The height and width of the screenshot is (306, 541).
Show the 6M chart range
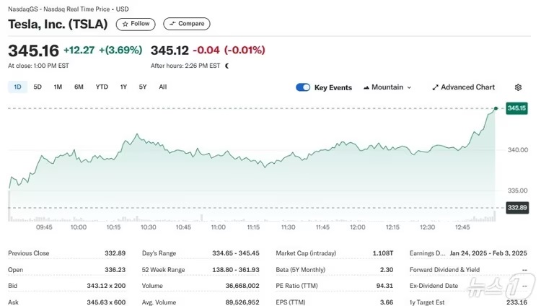(x=79, y=87)
